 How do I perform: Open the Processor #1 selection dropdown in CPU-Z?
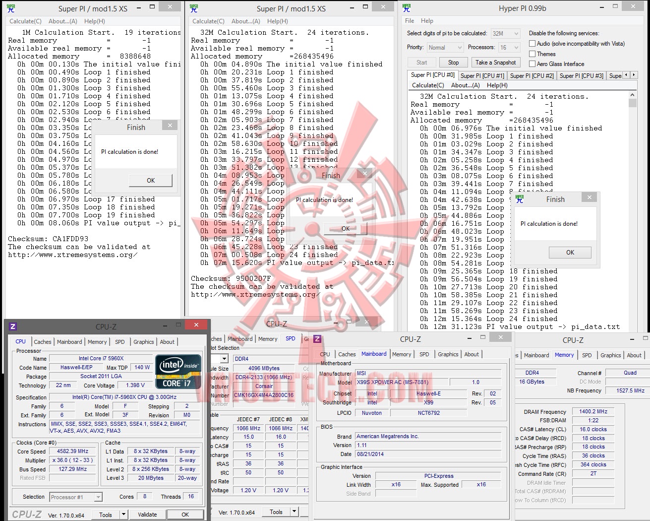pos(76,497)
